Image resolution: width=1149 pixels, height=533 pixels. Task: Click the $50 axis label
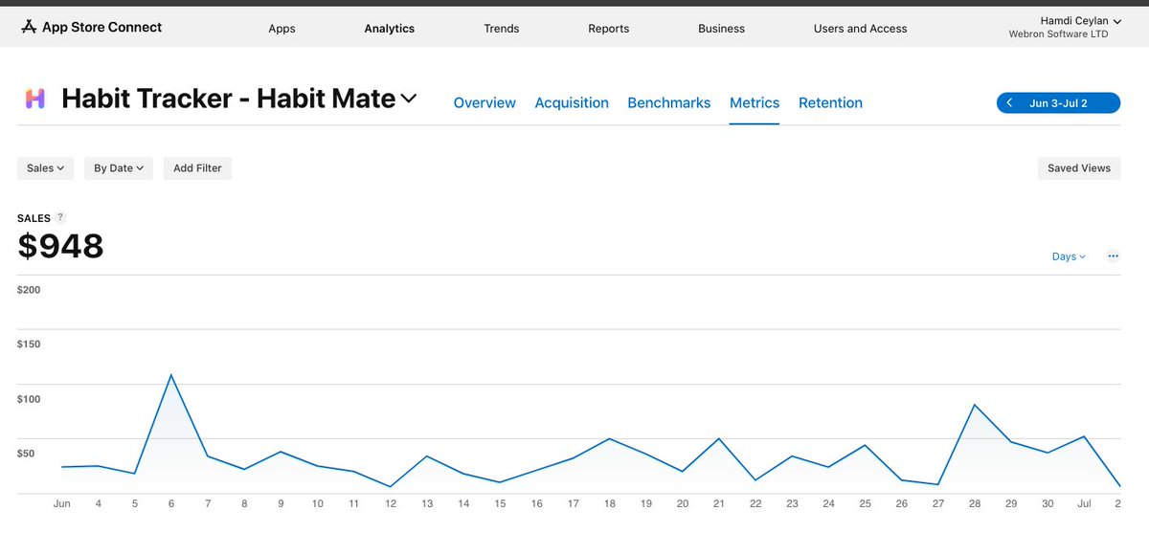(x=26, y=454)
